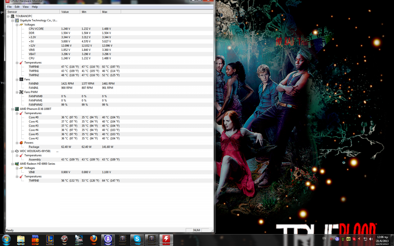Viewport: 394px width, 246px height.
Task: Click the Voltages lightning icon under Gigabyte
Action: (x=21, y=25)
